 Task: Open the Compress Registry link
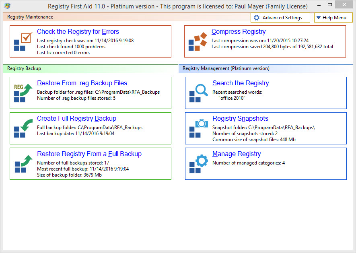tap(239, 32)
